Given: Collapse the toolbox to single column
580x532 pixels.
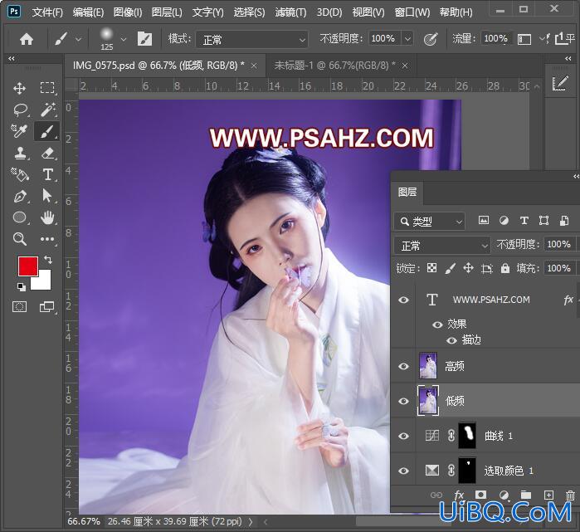Looking at the screenshot, I should coord(12,58).
